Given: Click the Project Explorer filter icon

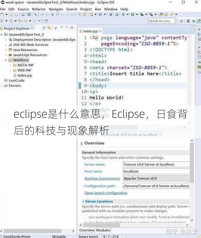Looking at the screenshot, I should pos(56,28).
